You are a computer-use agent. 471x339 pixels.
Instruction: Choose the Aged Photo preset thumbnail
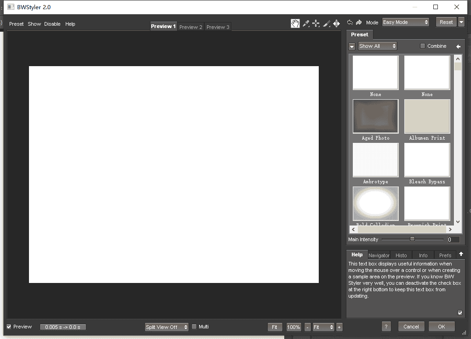click(375, 117)
